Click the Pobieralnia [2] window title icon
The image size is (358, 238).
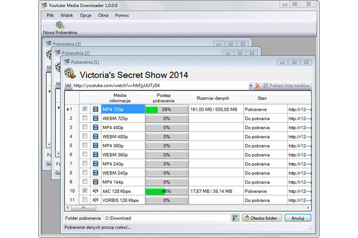click(x=58, y=52)
